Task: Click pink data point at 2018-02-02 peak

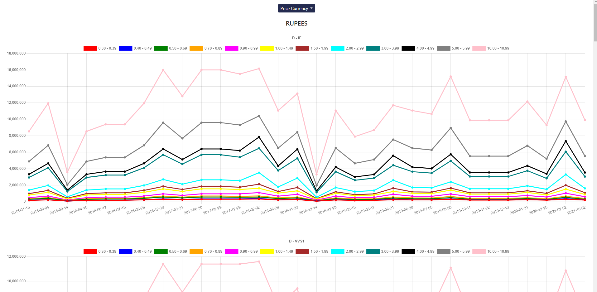Action: (259, 69)
